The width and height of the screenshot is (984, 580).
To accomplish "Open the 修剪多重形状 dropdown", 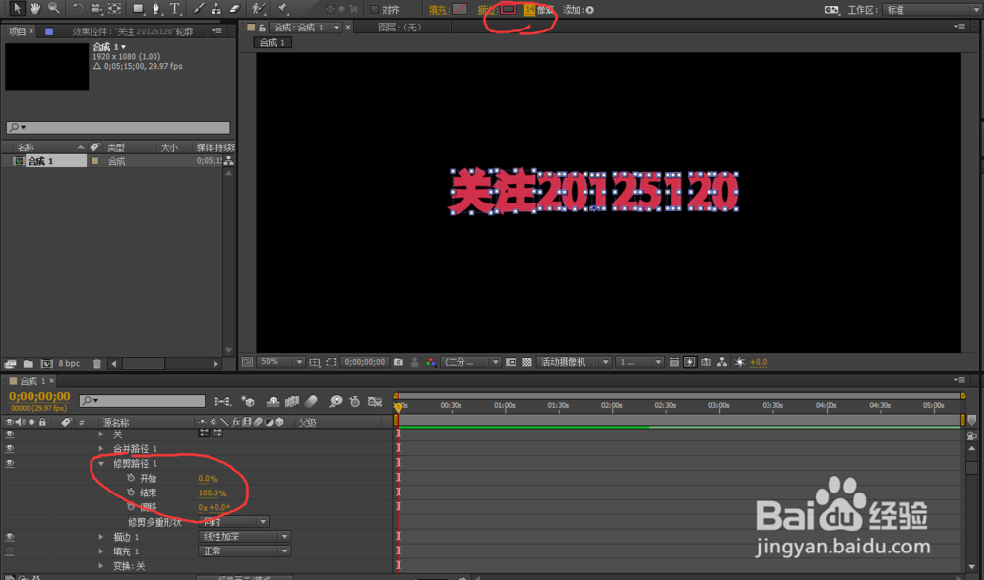I will (233, 522).
